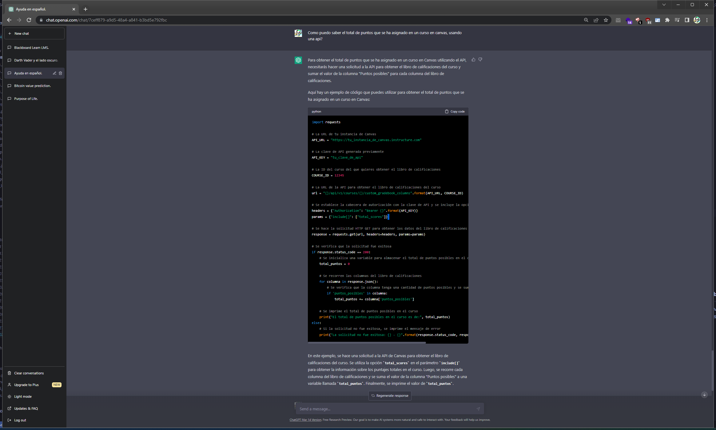The width and height of the screenshot is (716, 430).
Task: Rename the Ayuda en español chat (pencil icon)
Action: [x=54, y=73]
